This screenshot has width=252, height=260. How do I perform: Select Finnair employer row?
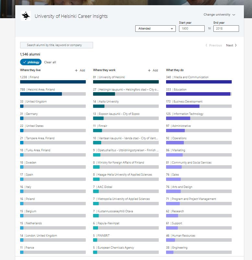click(126, 128)
